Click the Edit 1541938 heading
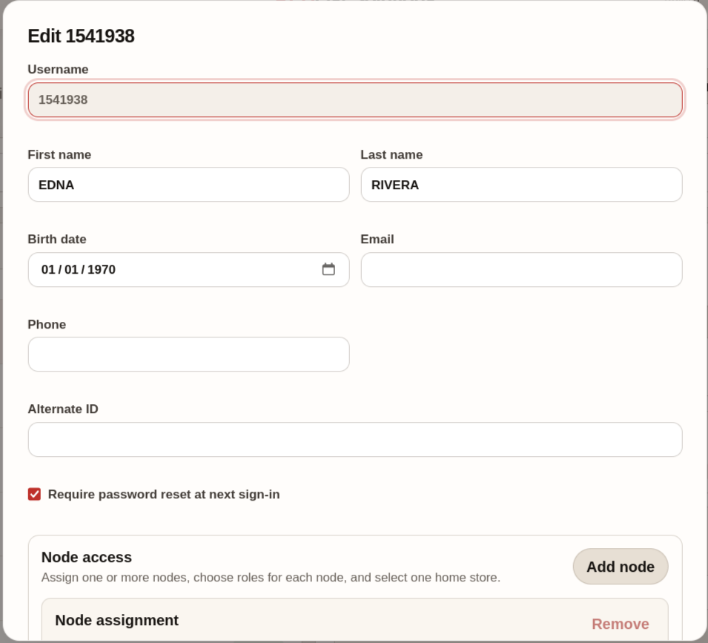Screen dimensions: 708x643 tap(82, 36)
